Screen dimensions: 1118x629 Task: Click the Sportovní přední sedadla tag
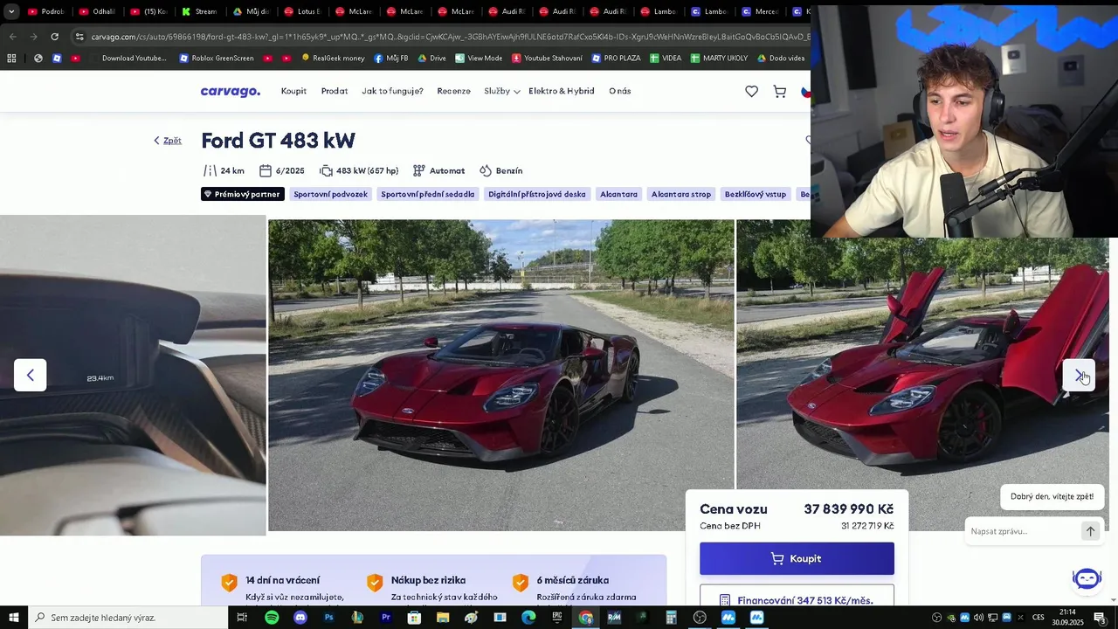(x=428, y=194)
